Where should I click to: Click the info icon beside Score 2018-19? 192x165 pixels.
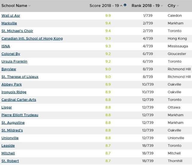tap(125, 5)
